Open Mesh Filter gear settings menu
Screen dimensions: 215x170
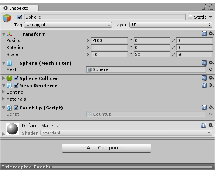pyautogui.click(x=211, y=63)
